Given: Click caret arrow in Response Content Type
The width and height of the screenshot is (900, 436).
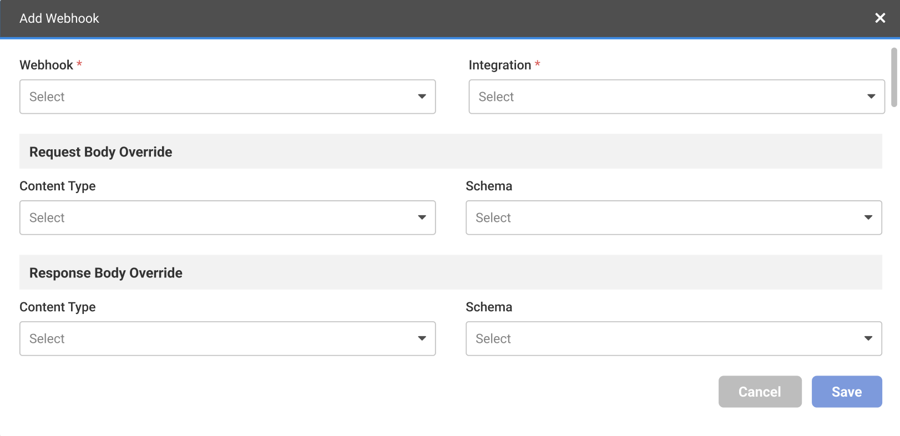Looking at the screenshot, I should (422, 338).
